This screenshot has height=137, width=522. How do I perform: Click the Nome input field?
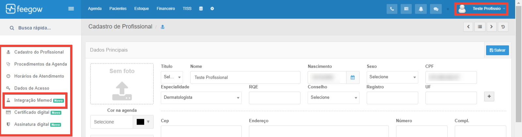click(x=245, y=77)
